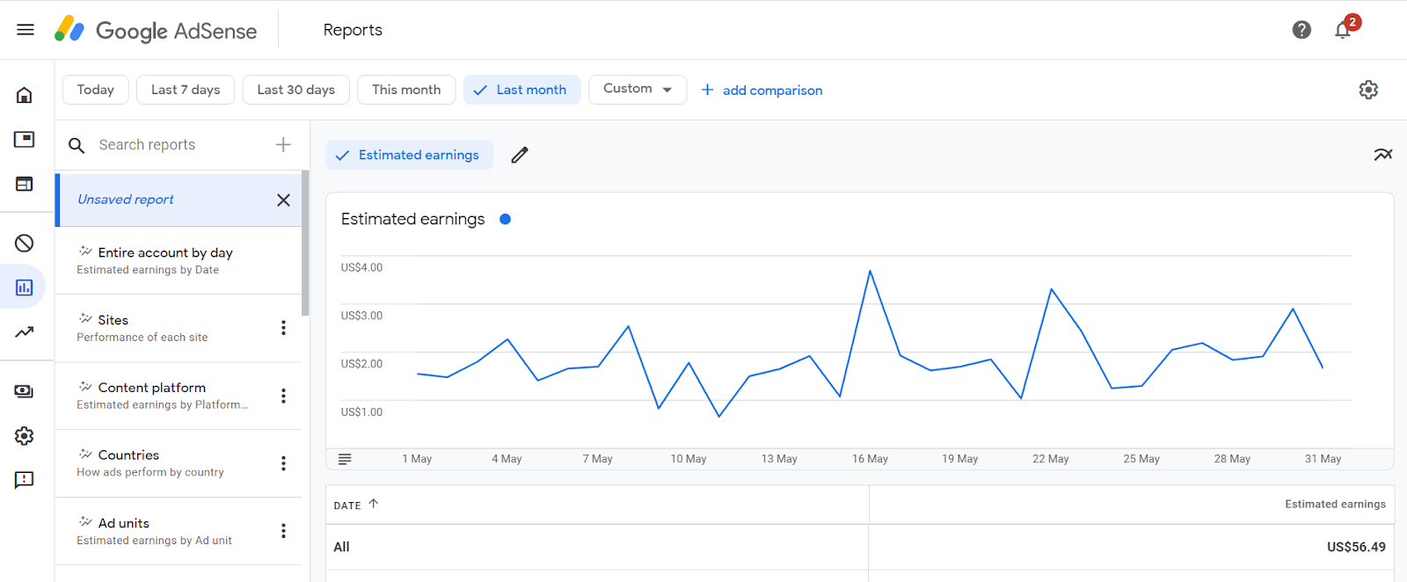Select the Last month date filter
This screenshot has width=1407, height=582.
coord(521,90)
